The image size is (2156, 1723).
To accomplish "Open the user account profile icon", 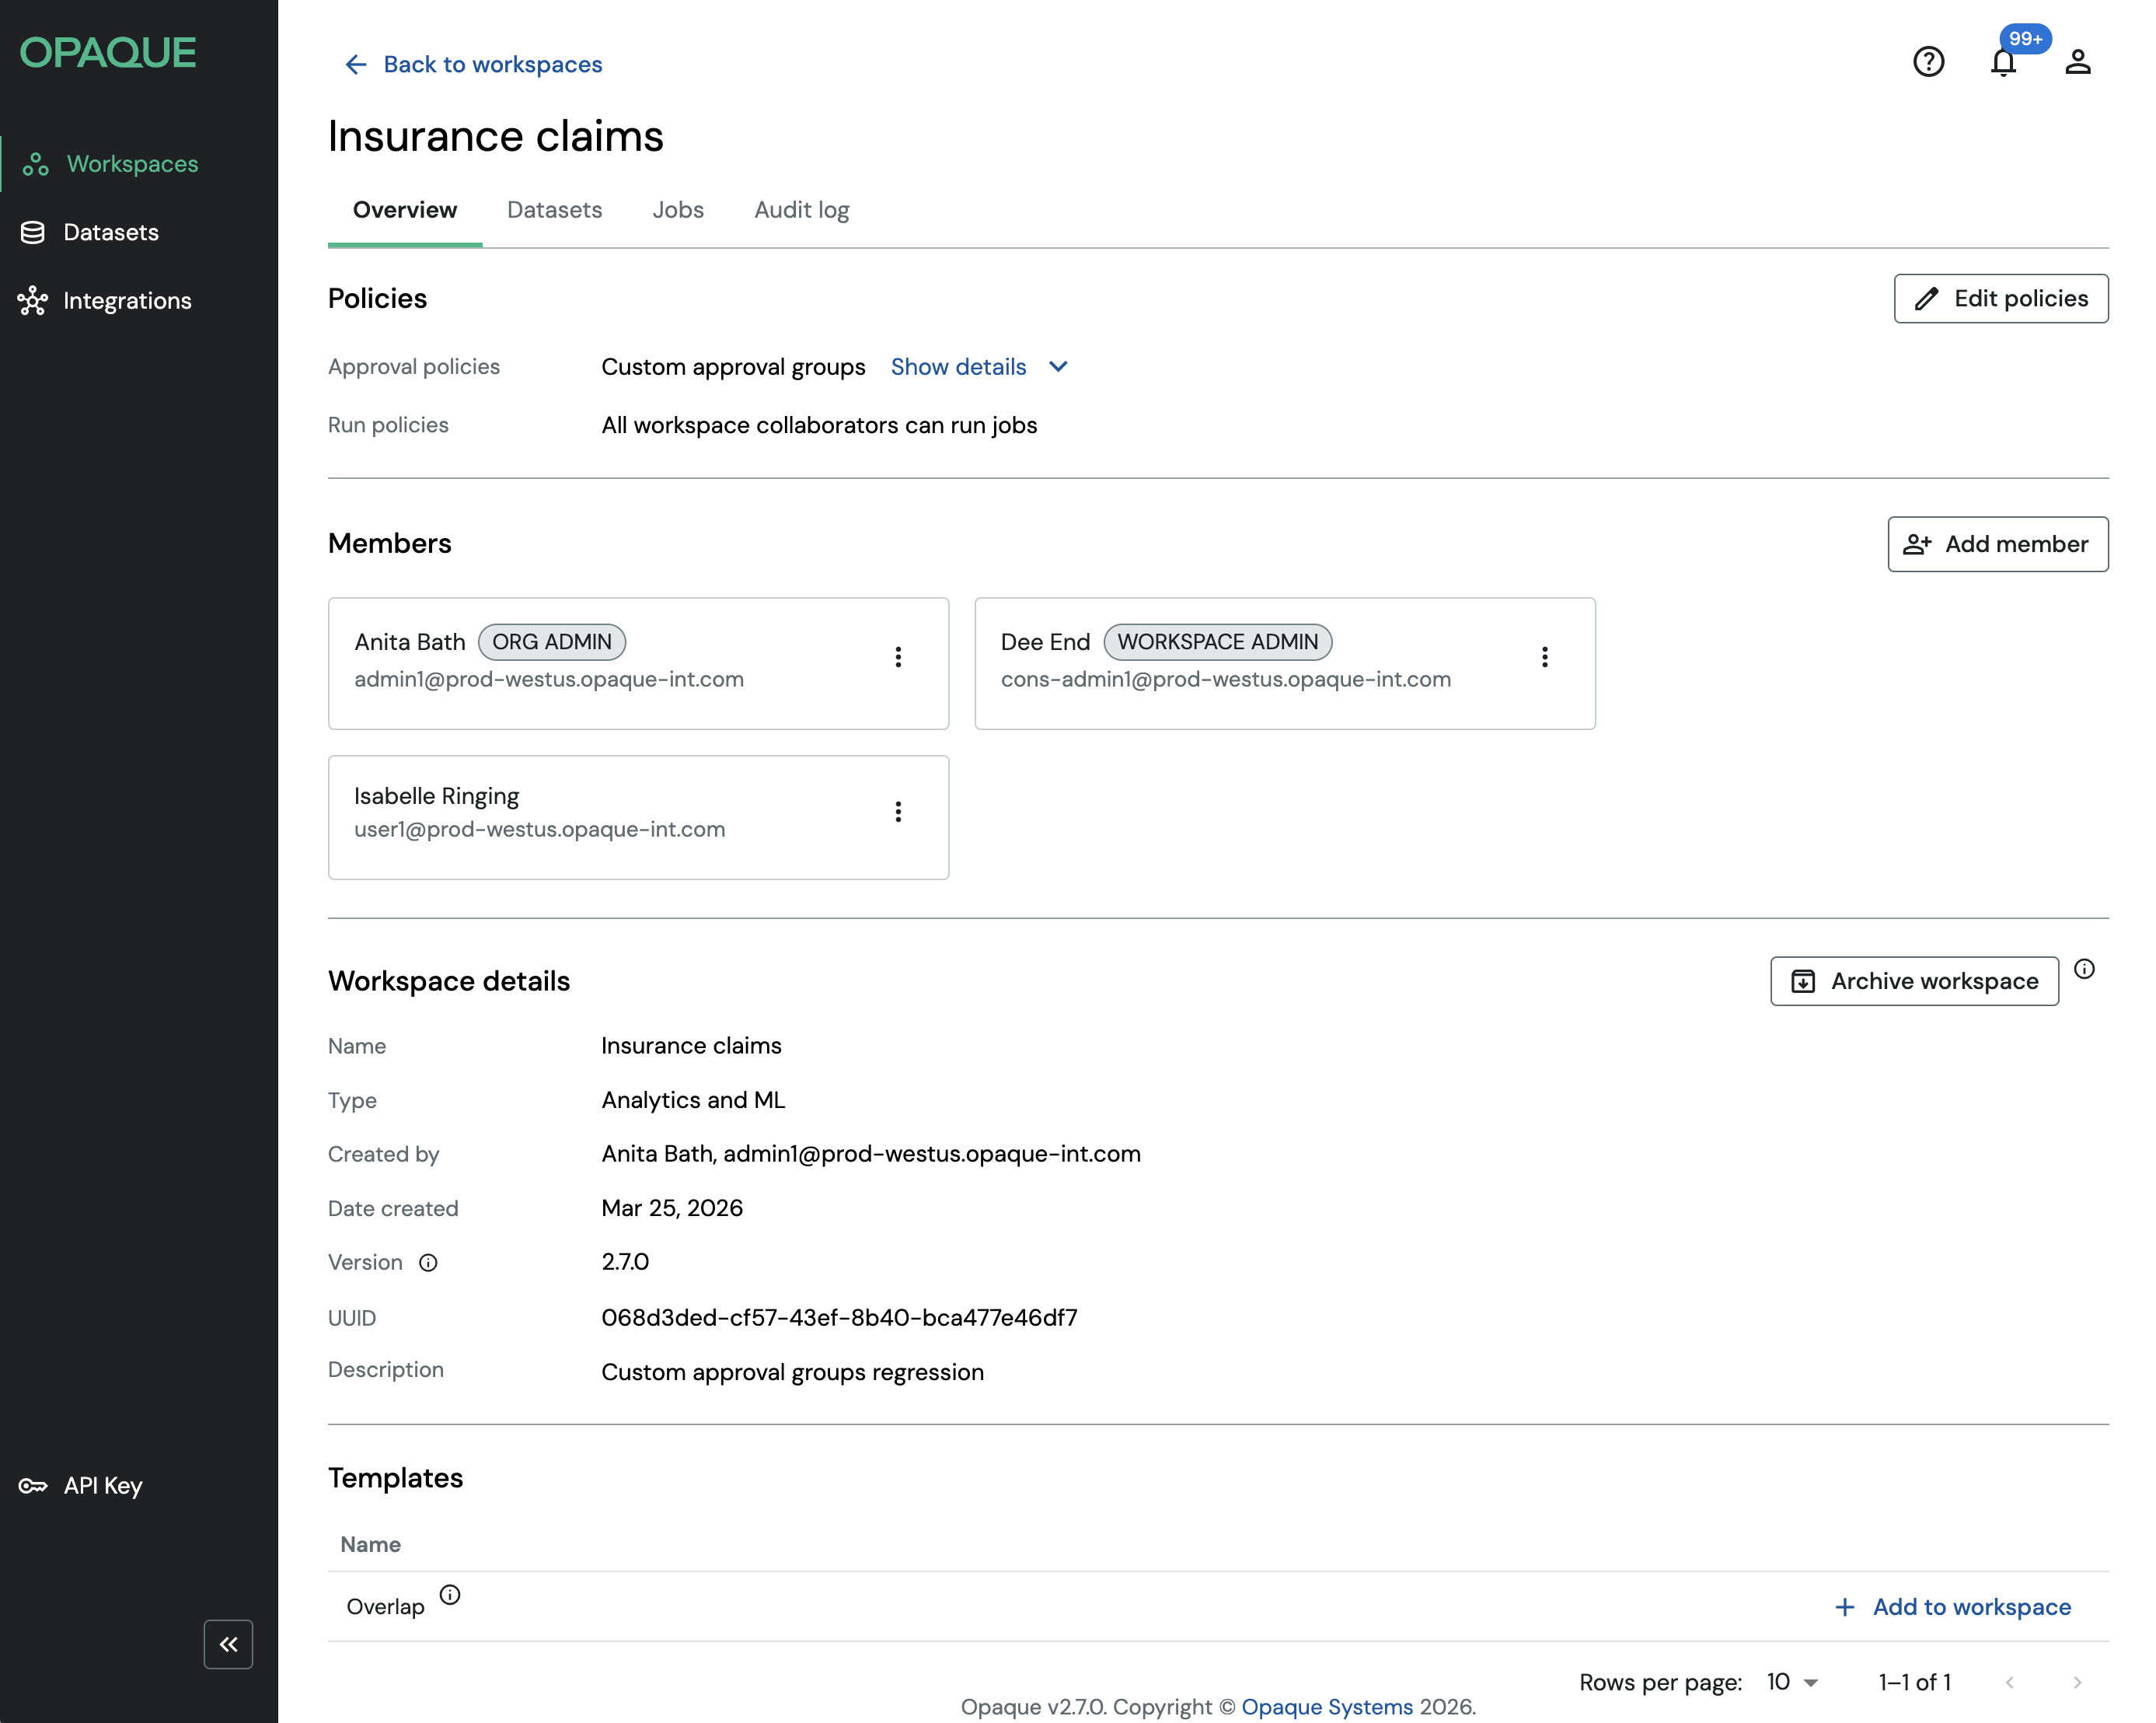I will pyautogui.click(x=2077, y=62).
